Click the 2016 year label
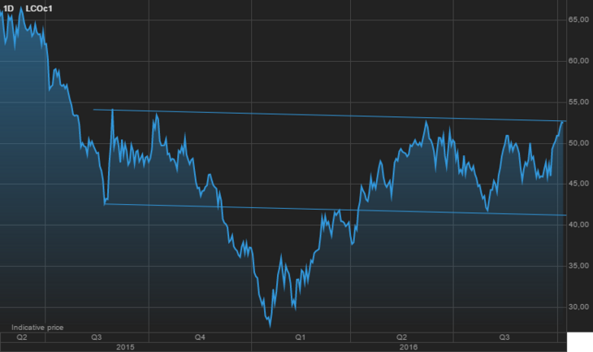593x352 pixels. pos(408,346)
